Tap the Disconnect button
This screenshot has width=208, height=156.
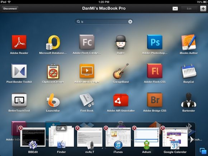pyautogui.click(x=10, y=9)
